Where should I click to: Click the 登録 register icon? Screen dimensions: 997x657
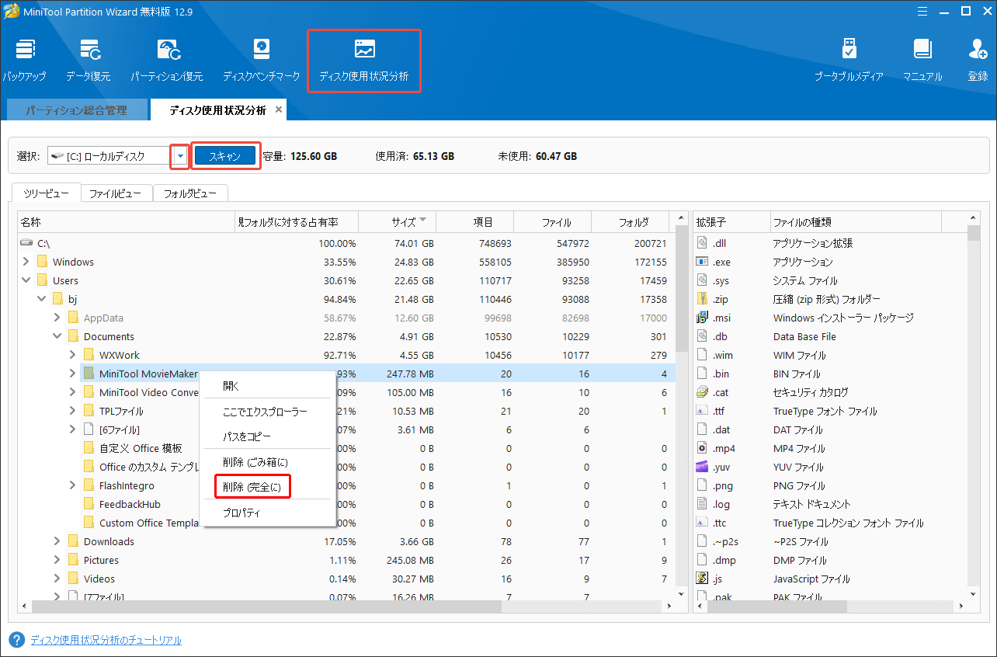(978, 51)
